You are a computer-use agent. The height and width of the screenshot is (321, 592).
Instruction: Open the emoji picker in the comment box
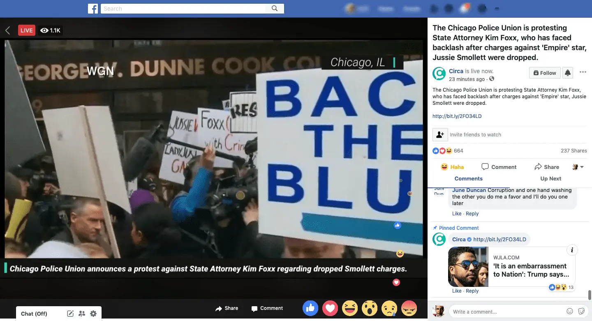(570, 311)
